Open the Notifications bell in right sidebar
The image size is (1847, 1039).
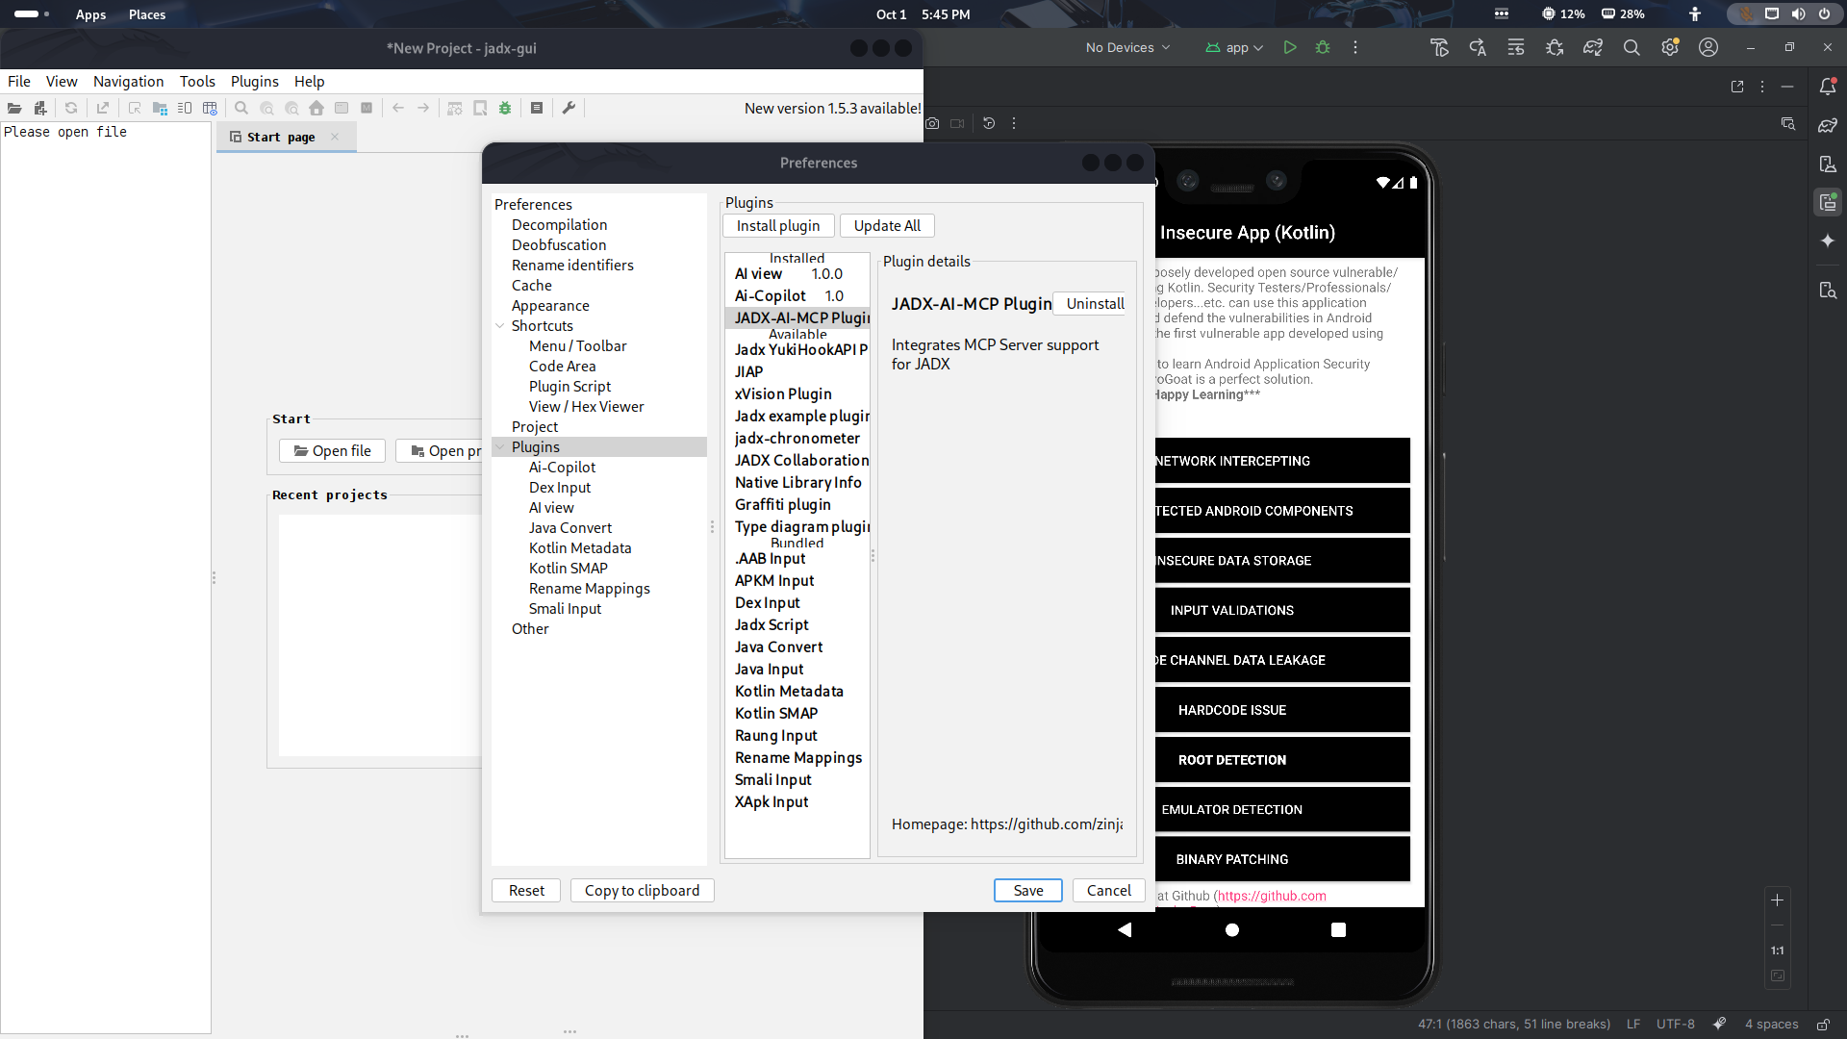click(1828, 87)
